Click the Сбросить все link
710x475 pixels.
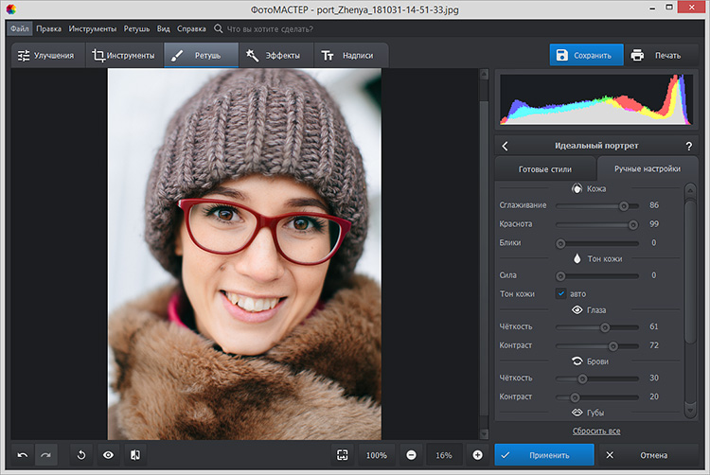tap(595, 431)
